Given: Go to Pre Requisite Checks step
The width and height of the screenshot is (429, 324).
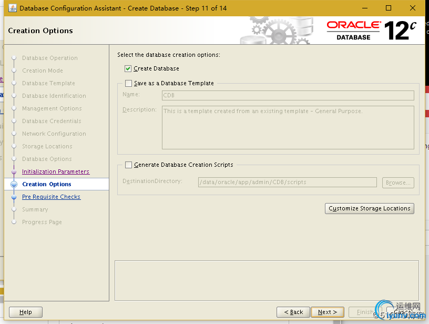Looking at the screenshot, I should coord(51,197).
